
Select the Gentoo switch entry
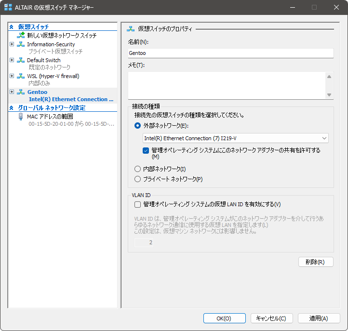[x=37, y=92]
